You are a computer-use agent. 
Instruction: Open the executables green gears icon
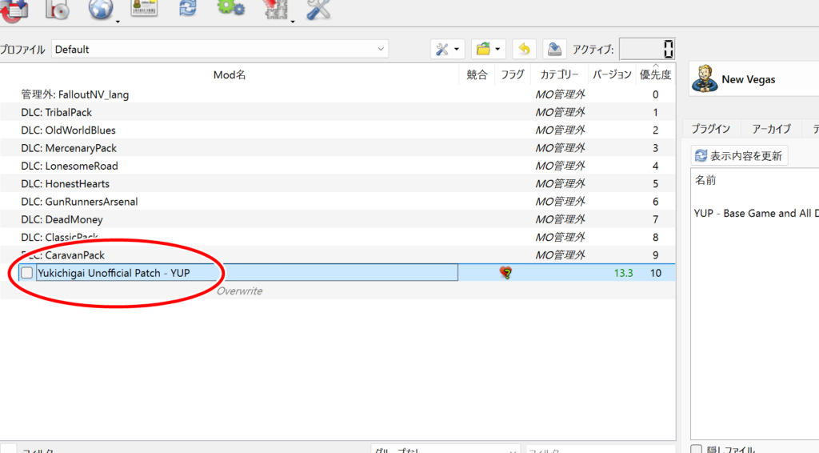click(231, 8)
